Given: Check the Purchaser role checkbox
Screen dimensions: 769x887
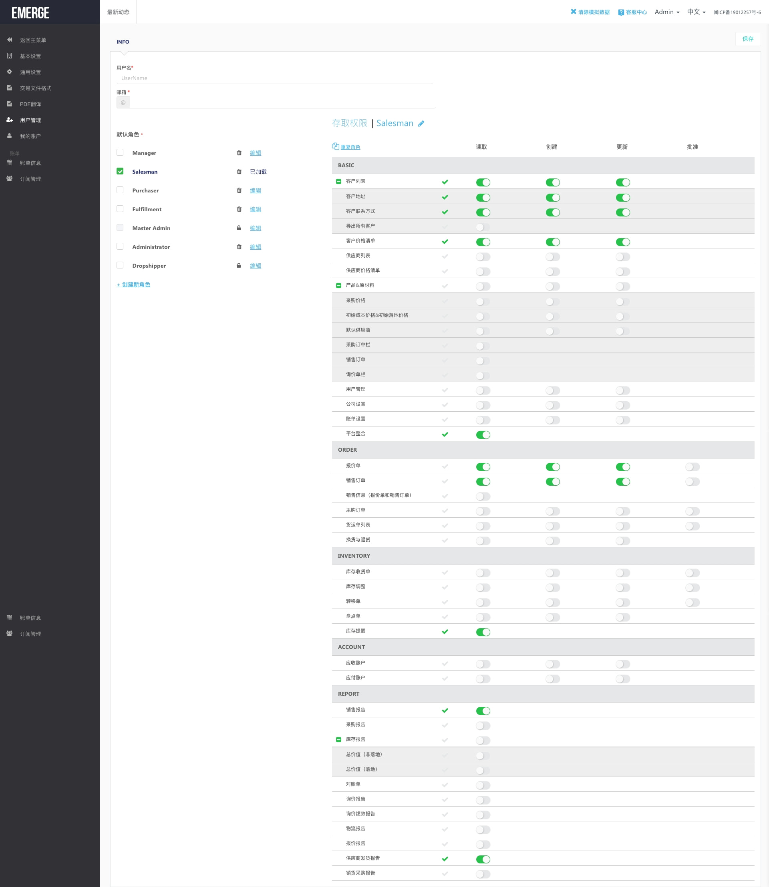Looking at the screenshot, I should pyautogui.click(x=120, y=190).
